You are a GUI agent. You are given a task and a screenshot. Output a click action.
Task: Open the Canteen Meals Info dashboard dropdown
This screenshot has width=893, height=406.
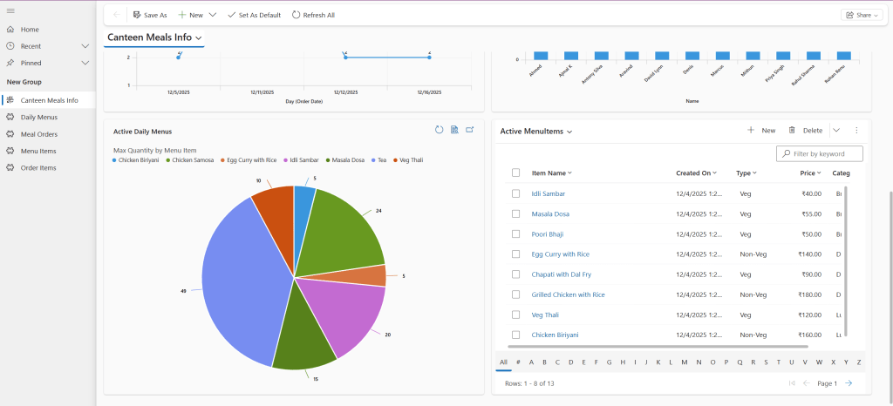pos(200,38)
